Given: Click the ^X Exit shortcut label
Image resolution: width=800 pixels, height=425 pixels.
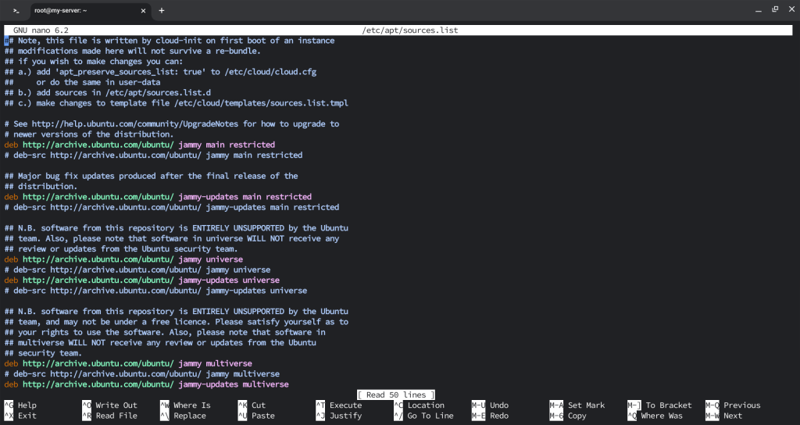Looking at the screenshot, I should pyautogui.click(x=20, y=416).
